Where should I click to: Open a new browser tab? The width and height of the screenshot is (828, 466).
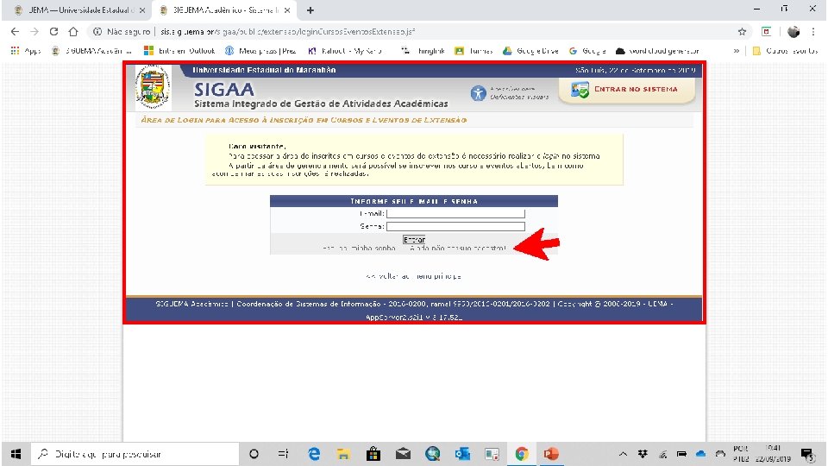(310, 10)
